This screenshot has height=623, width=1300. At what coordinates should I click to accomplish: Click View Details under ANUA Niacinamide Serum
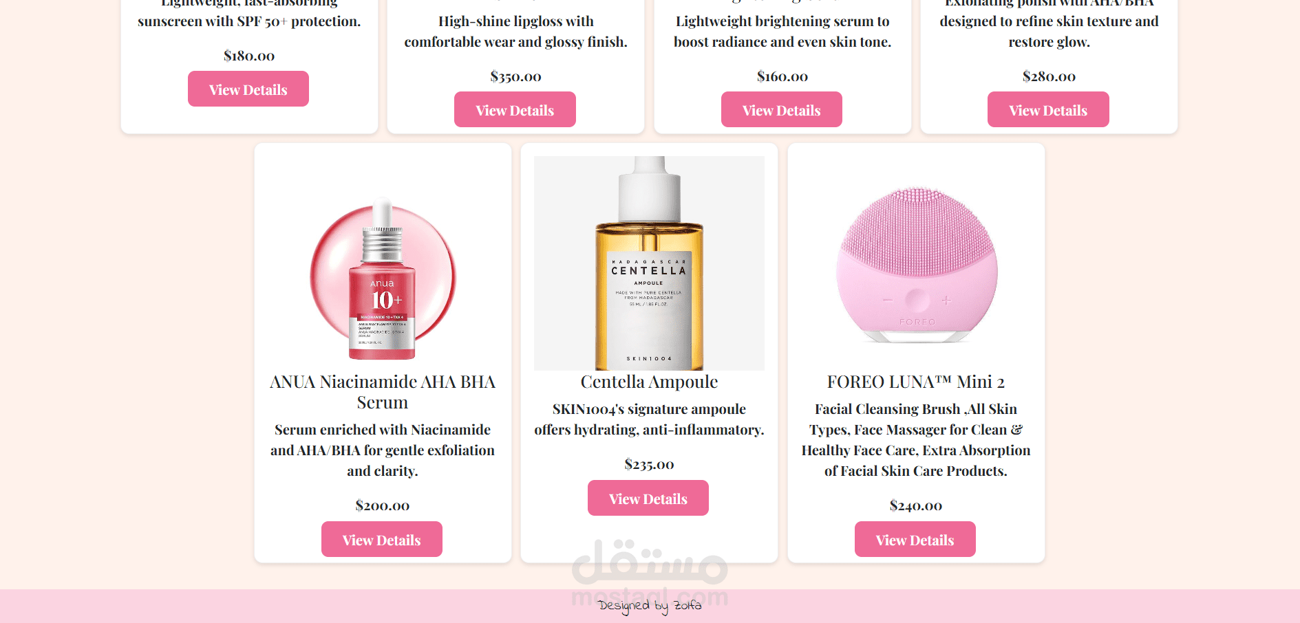coord(381,539)
